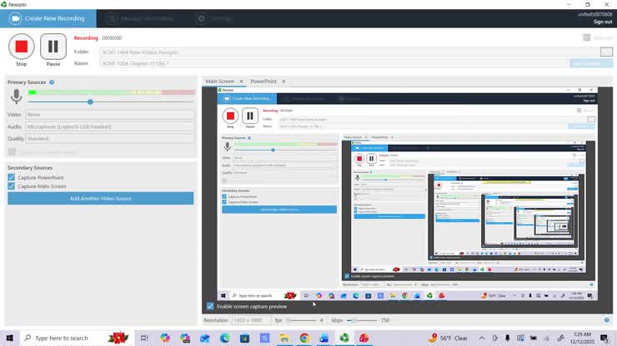Open the Create New Recording tab

click(48, 18)
